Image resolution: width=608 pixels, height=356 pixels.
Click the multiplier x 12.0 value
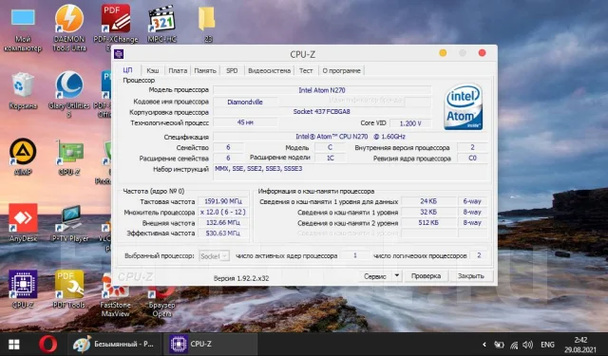point(223,212)
